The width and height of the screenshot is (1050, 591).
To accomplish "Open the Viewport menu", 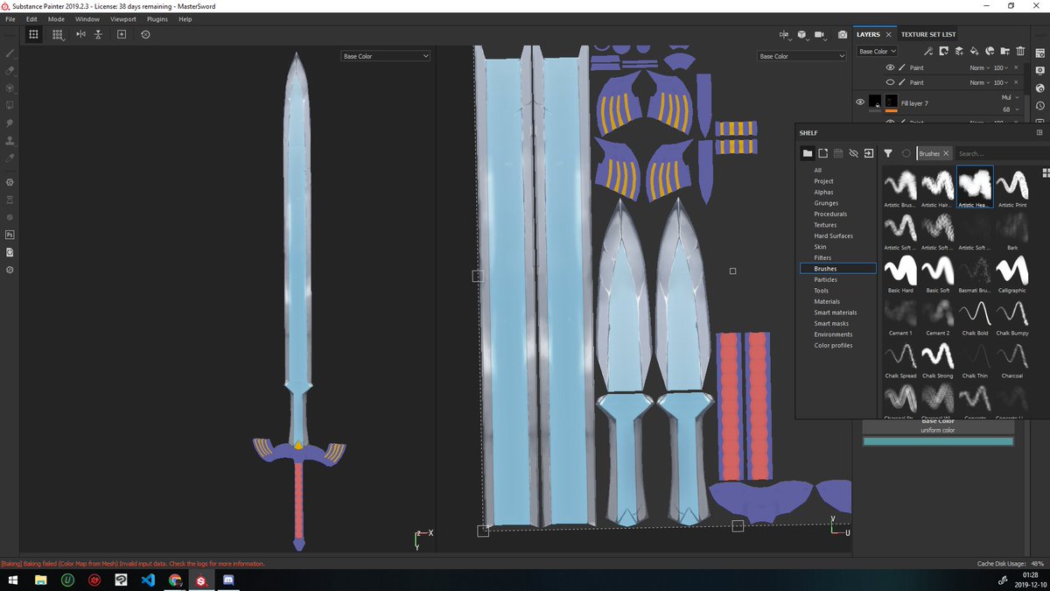I will [x=122, y=18].
